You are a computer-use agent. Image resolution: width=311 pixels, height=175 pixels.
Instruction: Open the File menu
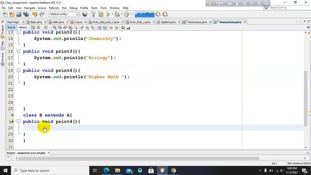pos(3,8)
